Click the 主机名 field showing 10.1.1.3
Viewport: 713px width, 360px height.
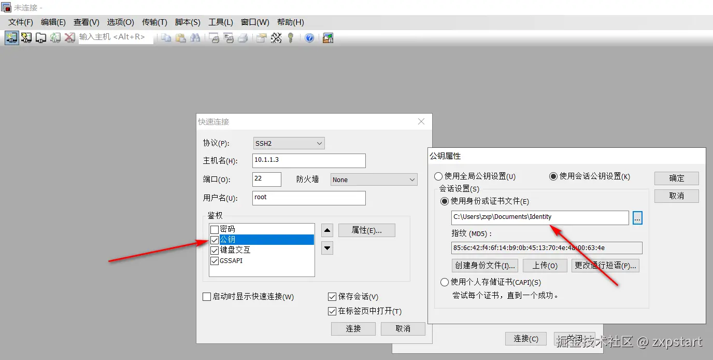[309, 161]
